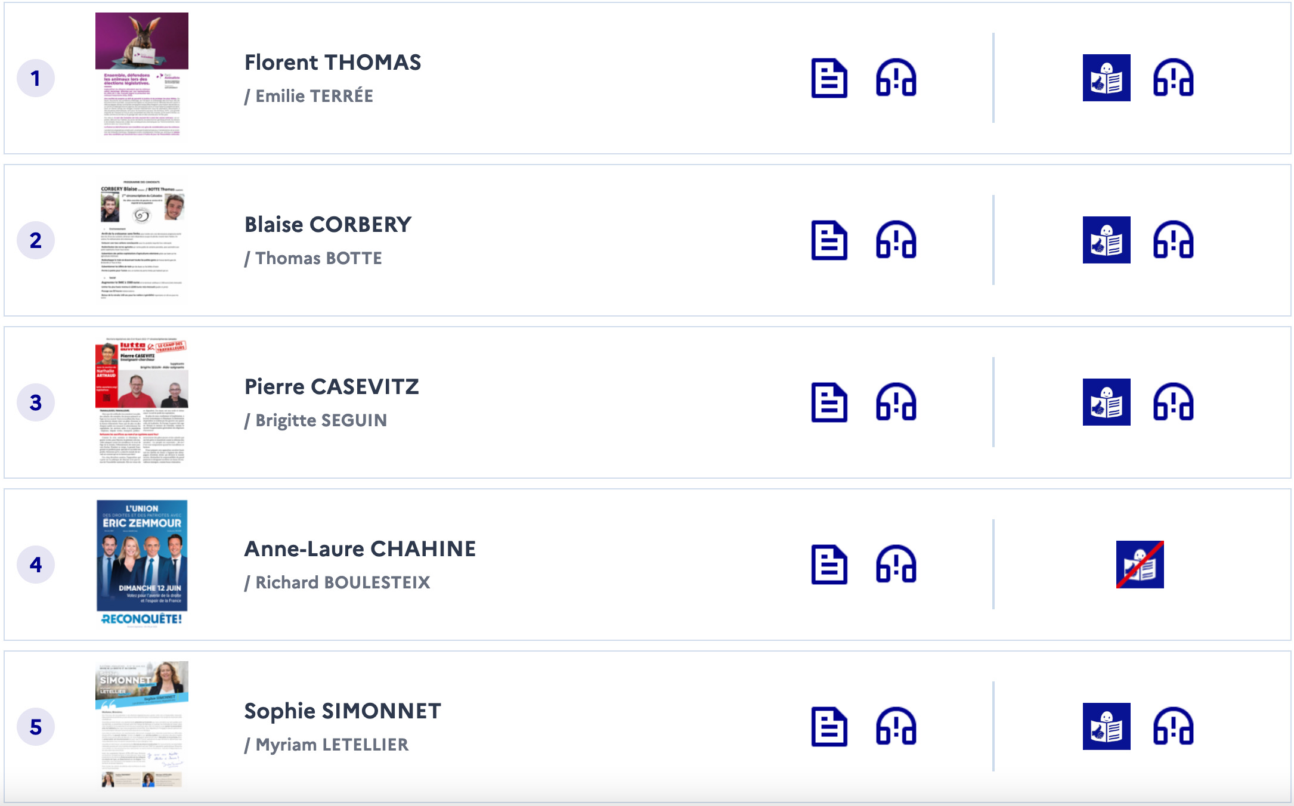
Task: Click candidate name Anne-Laure CHAHINE
Action: pyautogui.click(x=360, y=549)
